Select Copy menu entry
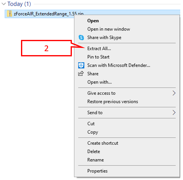Viewport: 183px width, 180px height. 93,132
